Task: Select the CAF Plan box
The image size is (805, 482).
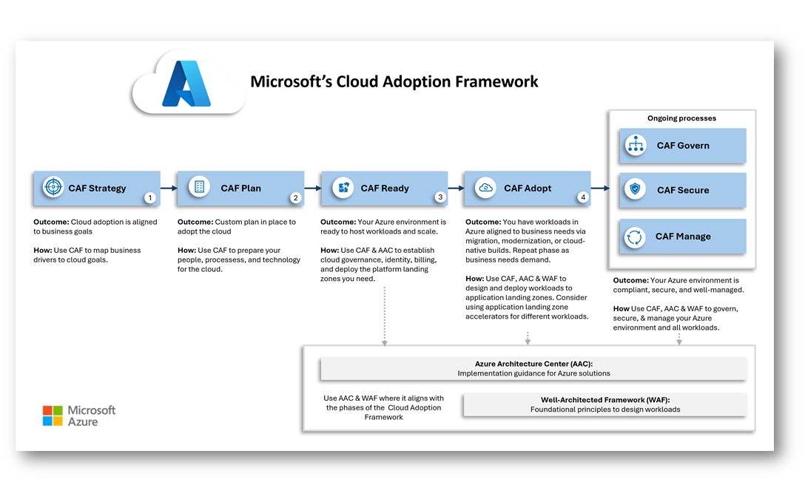Action: pos(240,189)
